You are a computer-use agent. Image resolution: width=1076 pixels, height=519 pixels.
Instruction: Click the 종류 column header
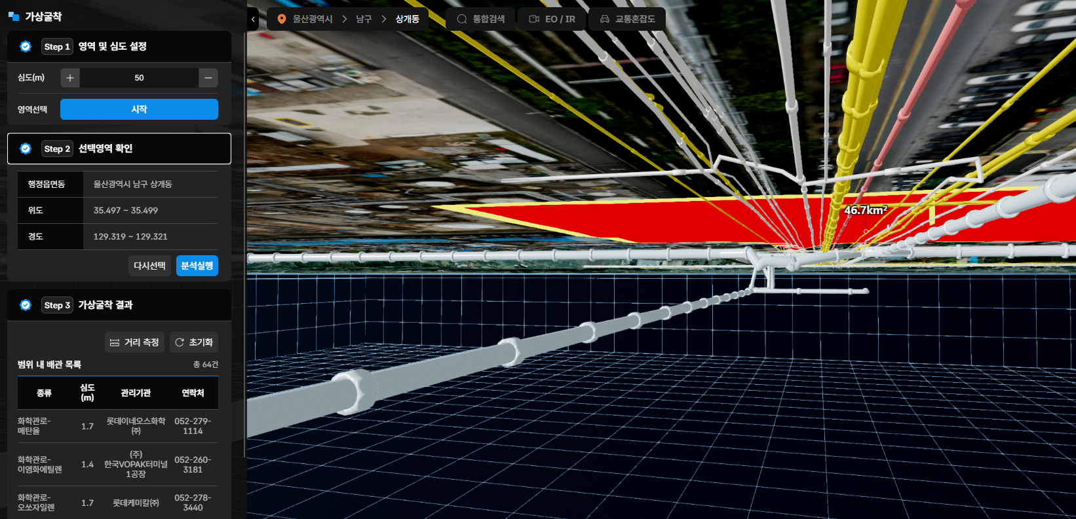click(44, 393)
